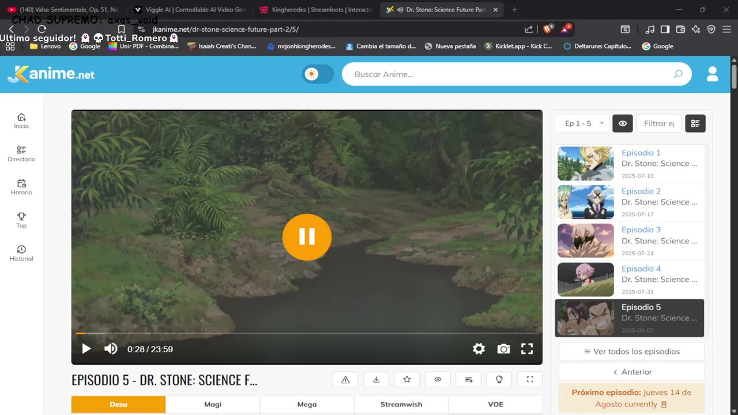Toggle the light/dark theme switch
The image size is (738, 415).
coord(318,74)
